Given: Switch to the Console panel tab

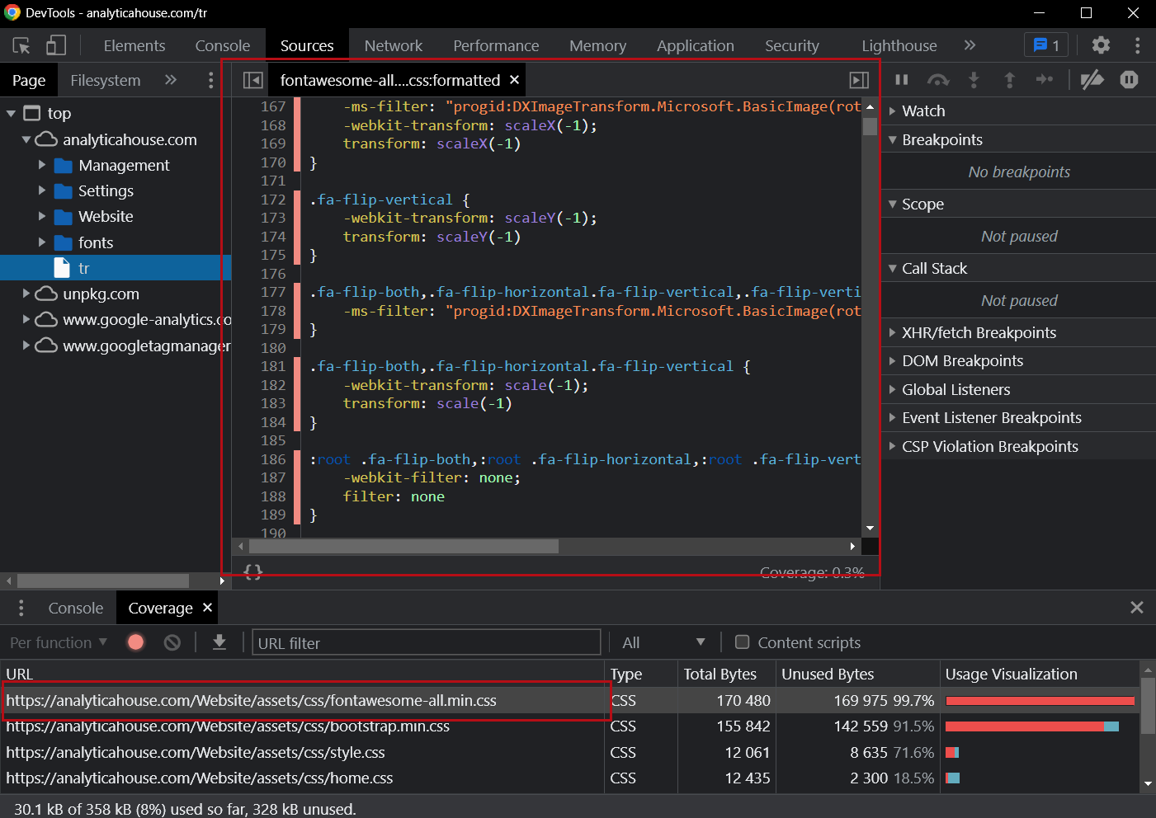Looking at the screenshot, I should (223, 45).
